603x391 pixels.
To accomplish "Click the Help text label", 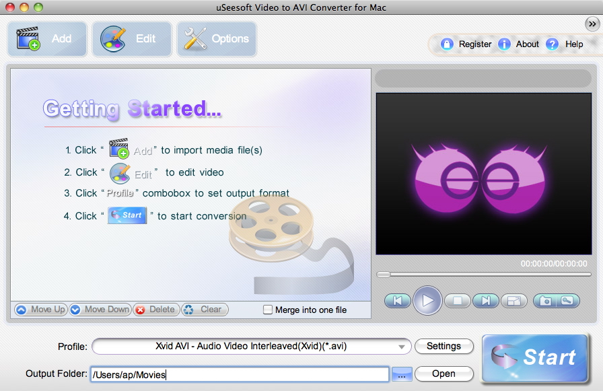I will (574, 44).
